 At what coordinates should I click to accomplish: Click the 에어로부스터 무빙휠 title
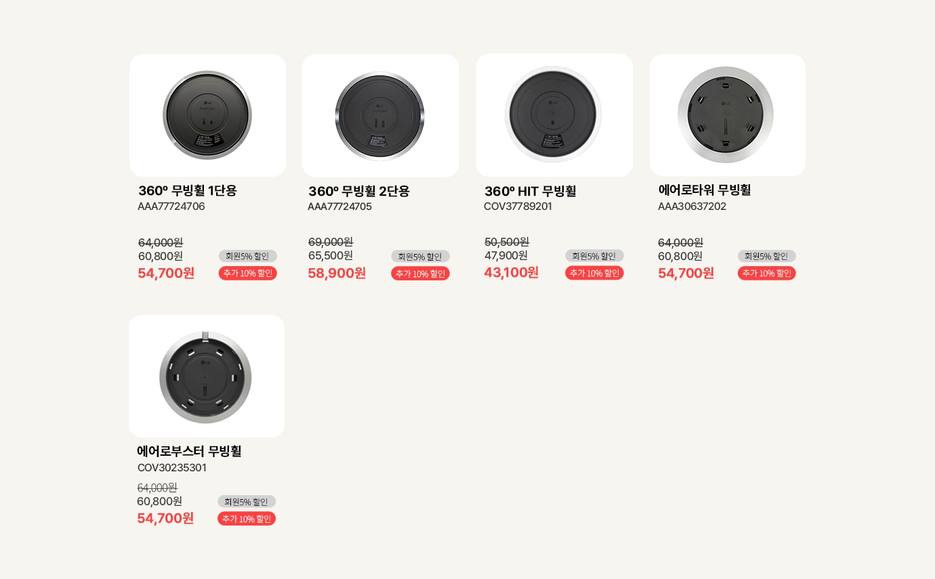pos(189,451)
